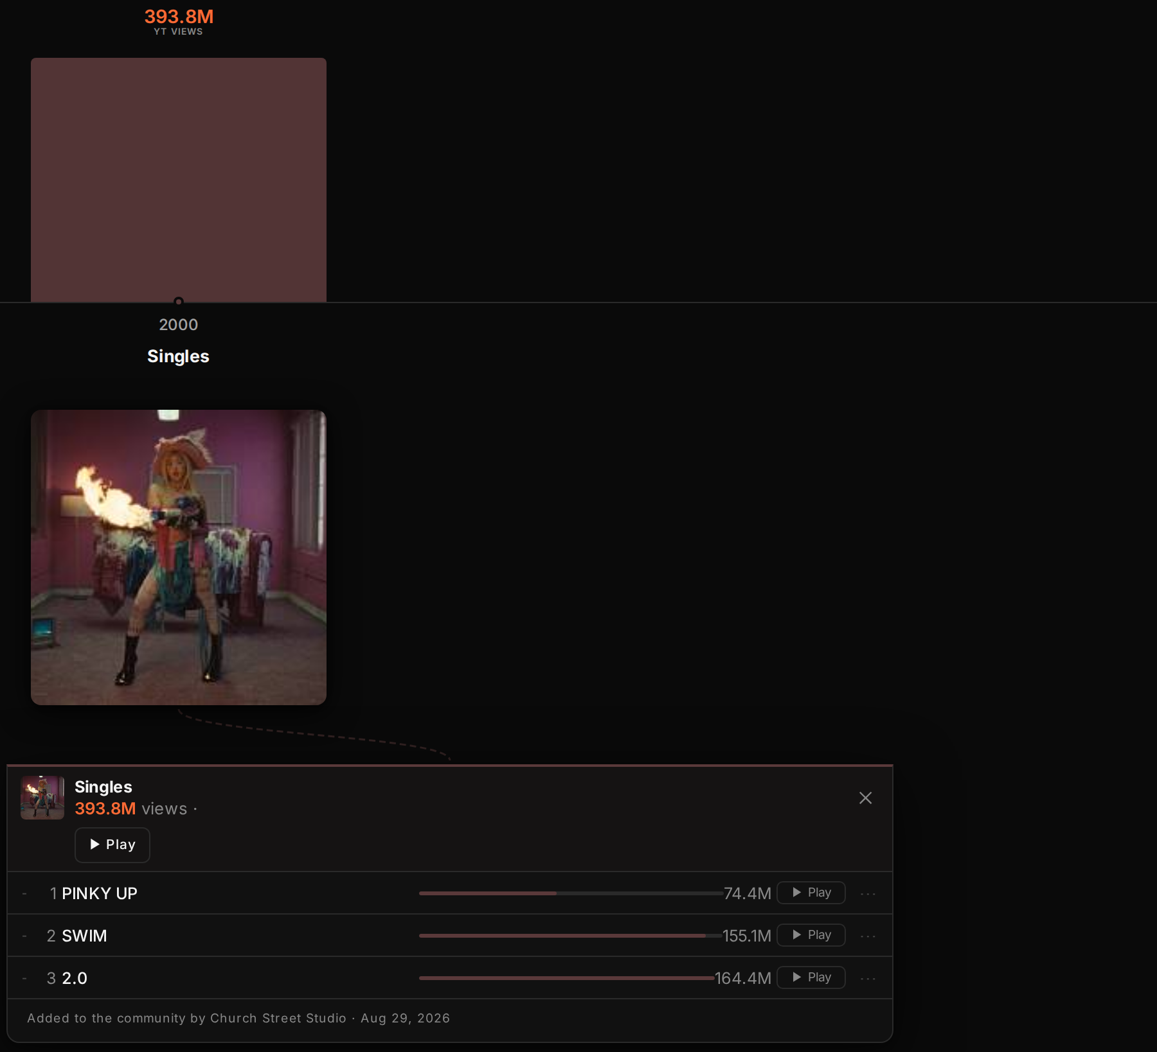Click the PINKY UP views progress bar
1157x1052 pixels.
coord(571,893)
